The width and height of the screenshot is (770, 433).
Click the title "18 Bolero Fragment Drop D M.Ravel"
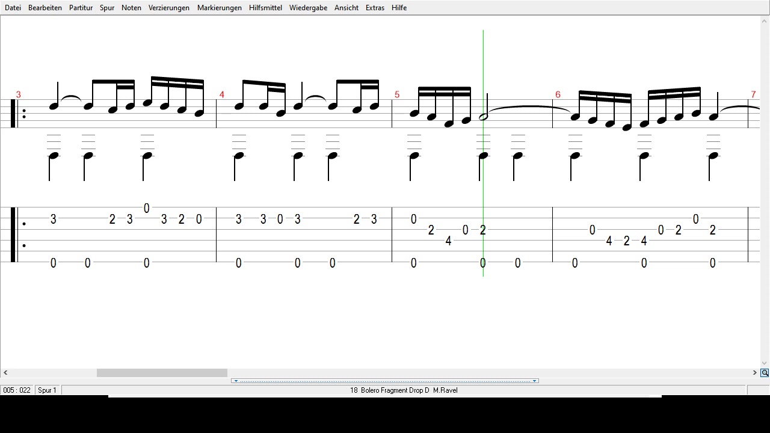[404, 390]
